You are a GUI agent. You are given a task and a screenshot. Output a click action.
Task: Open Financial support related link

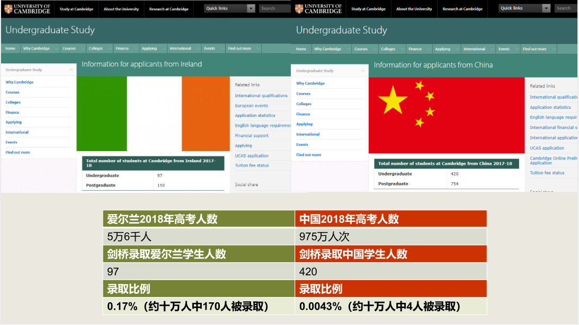[x=252, y=136]
